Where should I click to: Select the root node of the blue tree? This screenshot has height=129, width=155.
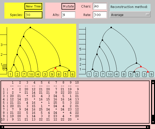click(x=111, y=27)
